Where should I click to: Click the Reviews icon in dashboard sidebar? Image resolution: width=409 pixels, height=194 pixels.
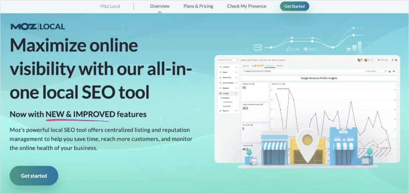pos(220,88)
